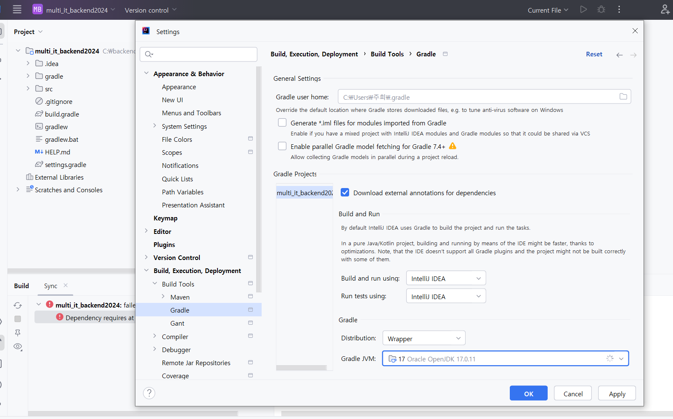673x419 pixels.
Task: Open the More Actions vertical dots menu
Action: tap(619, 9)
